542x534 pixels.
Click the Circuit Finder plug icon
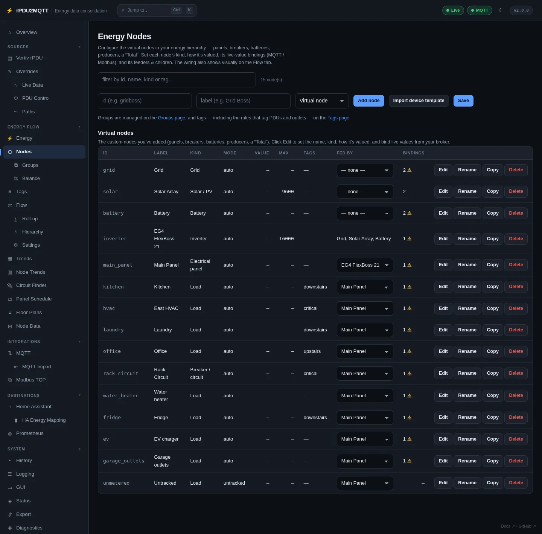click(x=10, y=285)
